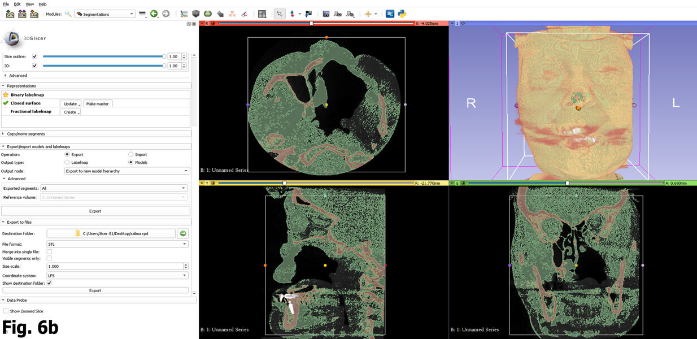This screenshot has width=697, height=339.
Task: Open the Edit menu
Action: click(17, 4)
